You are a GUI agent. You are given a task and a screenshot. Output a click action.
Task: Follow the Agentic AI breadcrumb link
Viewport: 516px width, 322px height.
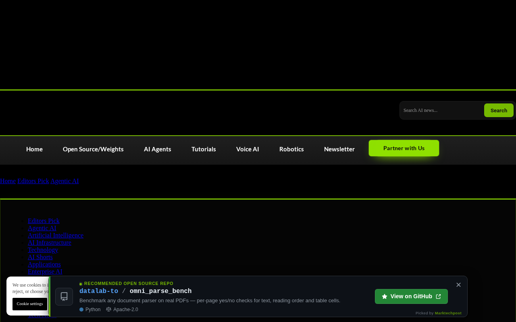(x=65, y=181)
